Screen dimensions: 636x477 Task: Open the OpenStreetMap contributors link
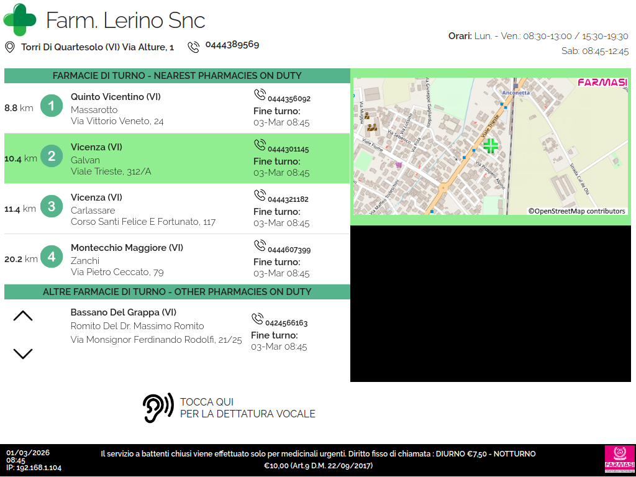[x=577, y=211]
